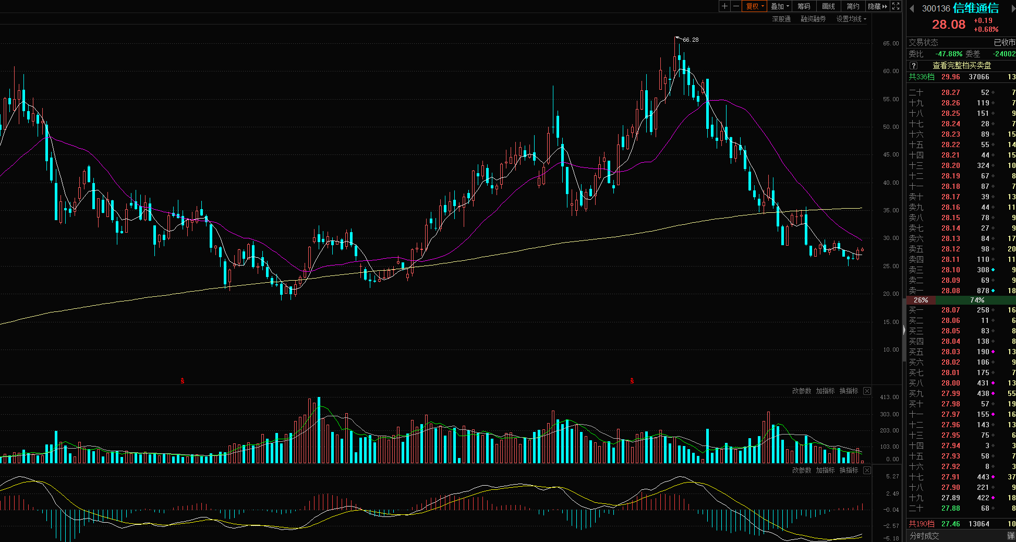
Task: Click bid row 十七 at 27.91
Action: pos(961,477)
